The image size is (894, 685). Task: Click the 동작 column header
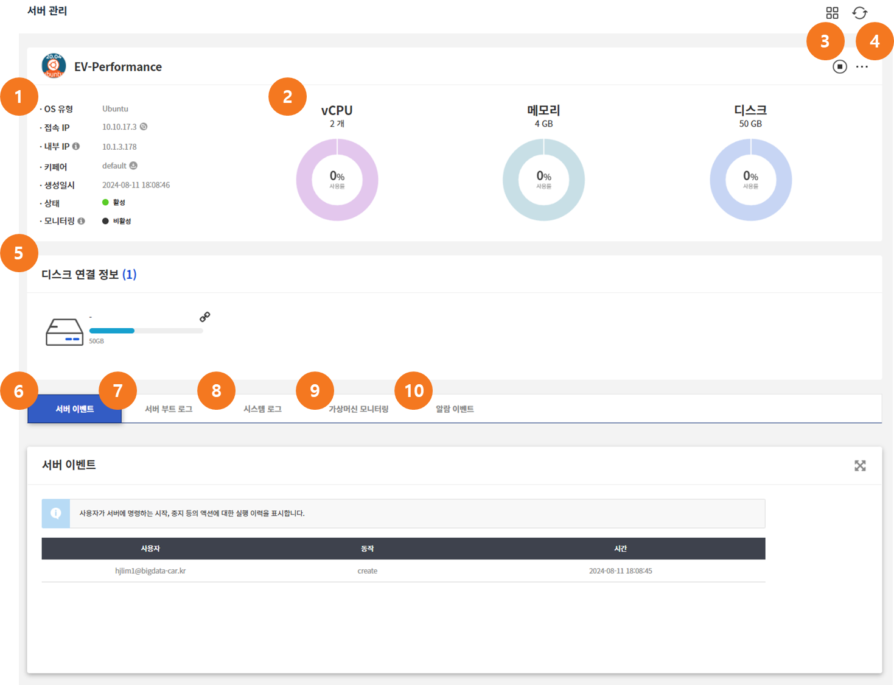tap(367, 549)
